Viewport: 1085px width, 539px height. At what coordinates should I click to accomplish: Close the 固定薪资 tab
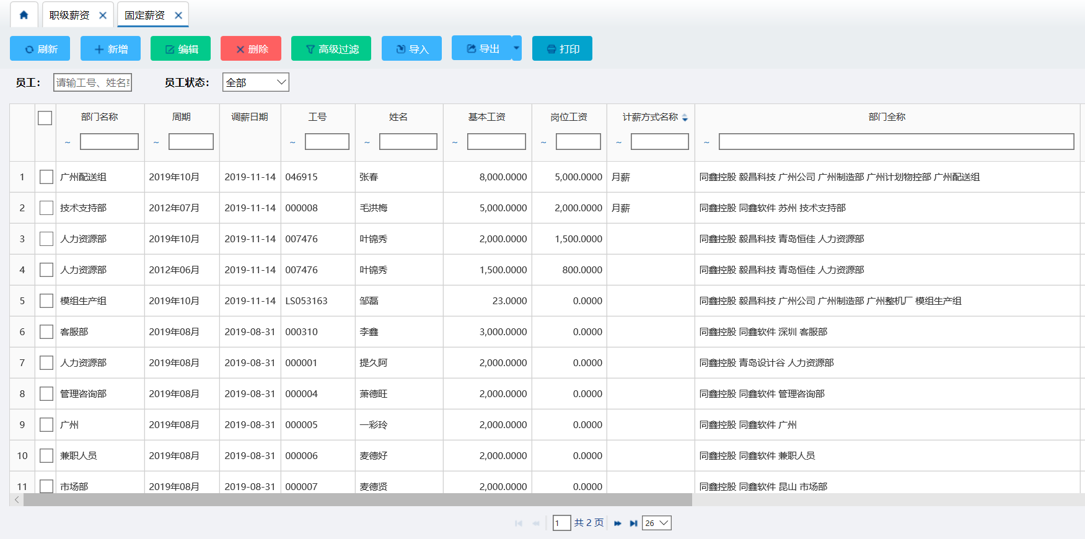click(x=178, y=15)
